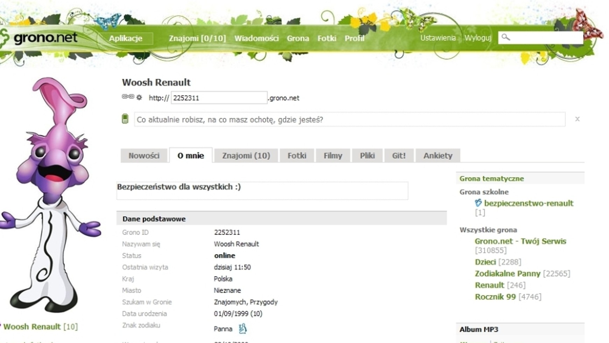Click the Panna zodiac sign icon
Viewport: 609px width, 343px height.
[x=243, y=328]
